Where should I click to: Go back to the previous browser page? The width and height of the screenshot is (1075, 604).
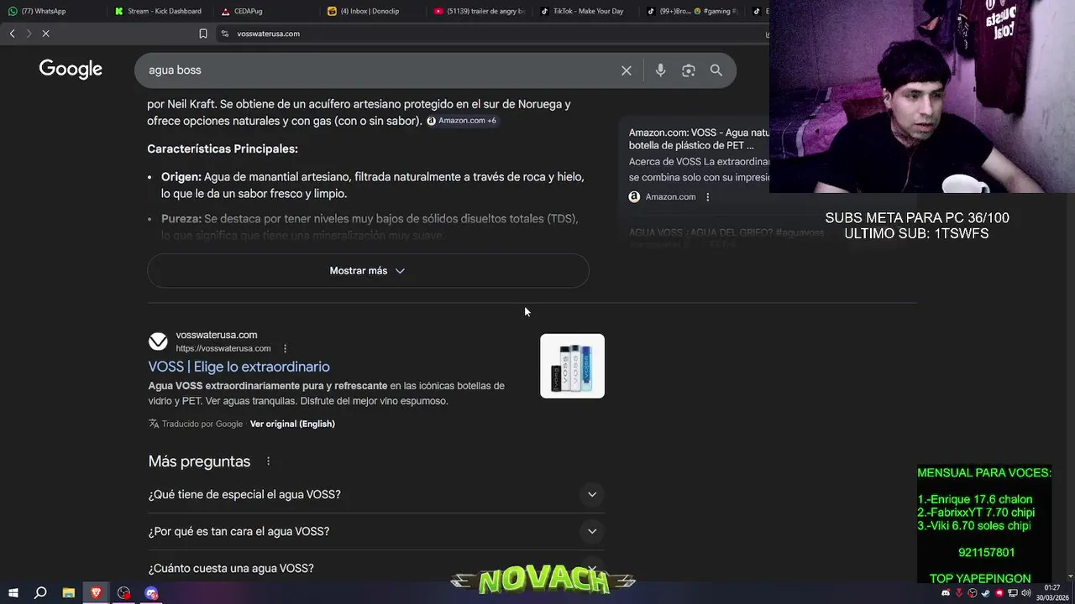click(x=12, y=34)
